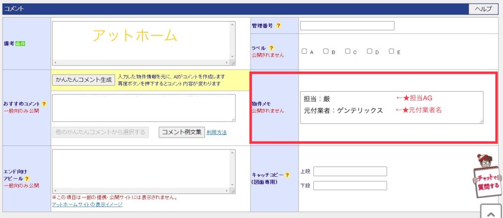The height and width of the screenshot is (218, 503).
Task: Check label checkbox E
Action: [x=391, y=51]
